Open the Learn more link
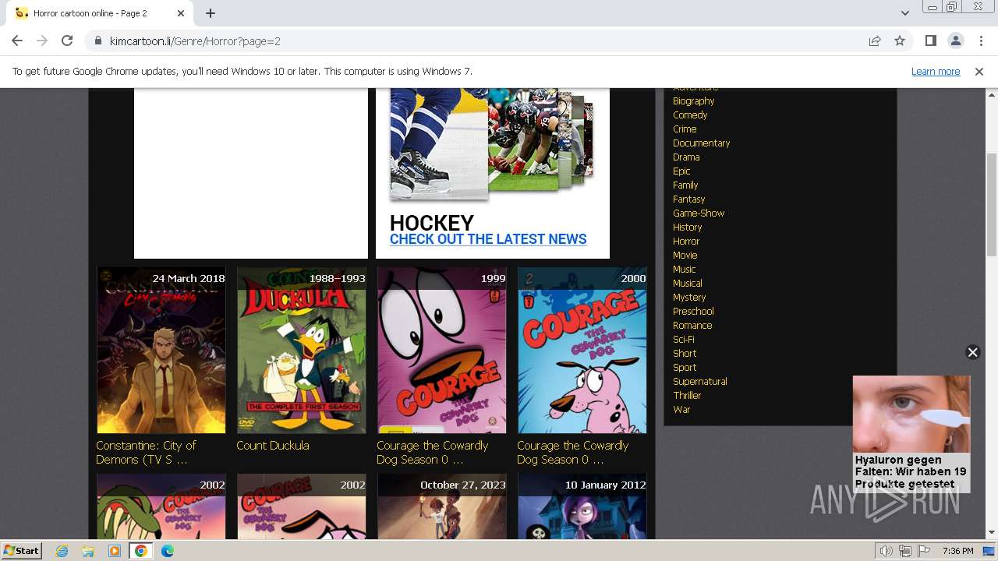The width and height of the screenshot is (998, 561). pyautogui.click(x=936, y=71)
